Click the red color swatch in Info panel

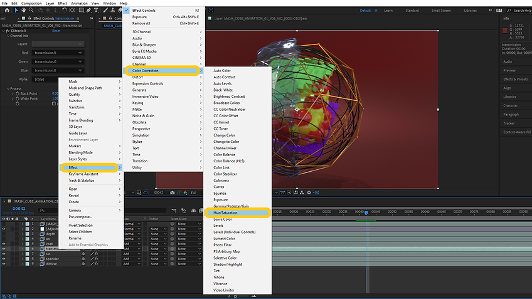point(505,31)
